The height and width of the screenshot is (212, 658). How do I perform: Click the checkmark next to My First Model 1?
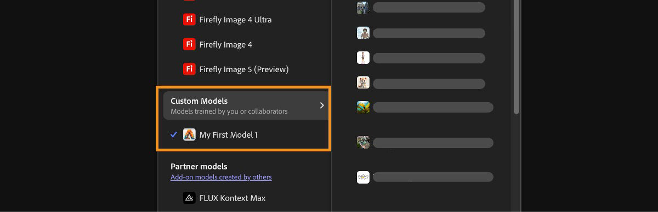174,134
